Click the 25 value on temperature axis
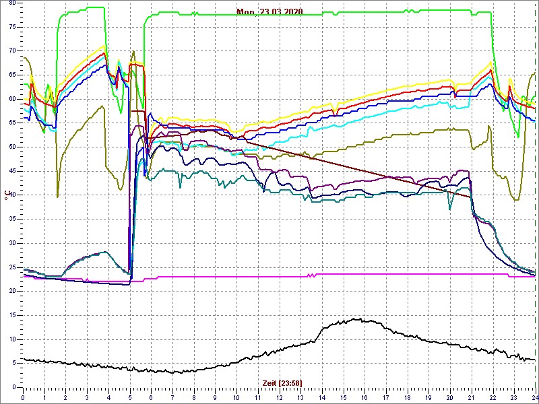539x404 pixels. 10,267
